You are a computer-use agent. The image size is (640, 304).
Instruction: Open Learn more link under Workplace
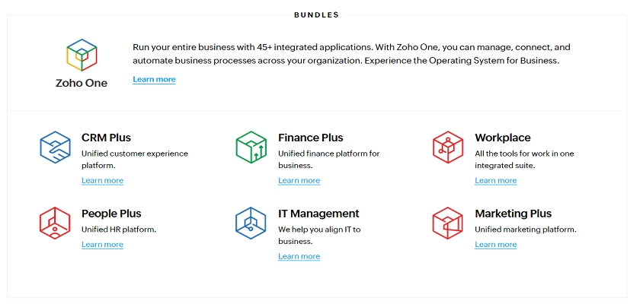pyautogui.click(x=495, y=180)
